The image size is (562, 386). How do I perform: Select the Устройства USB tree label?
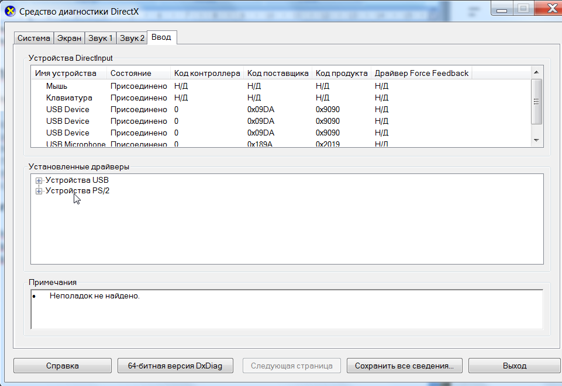[77, 180]
